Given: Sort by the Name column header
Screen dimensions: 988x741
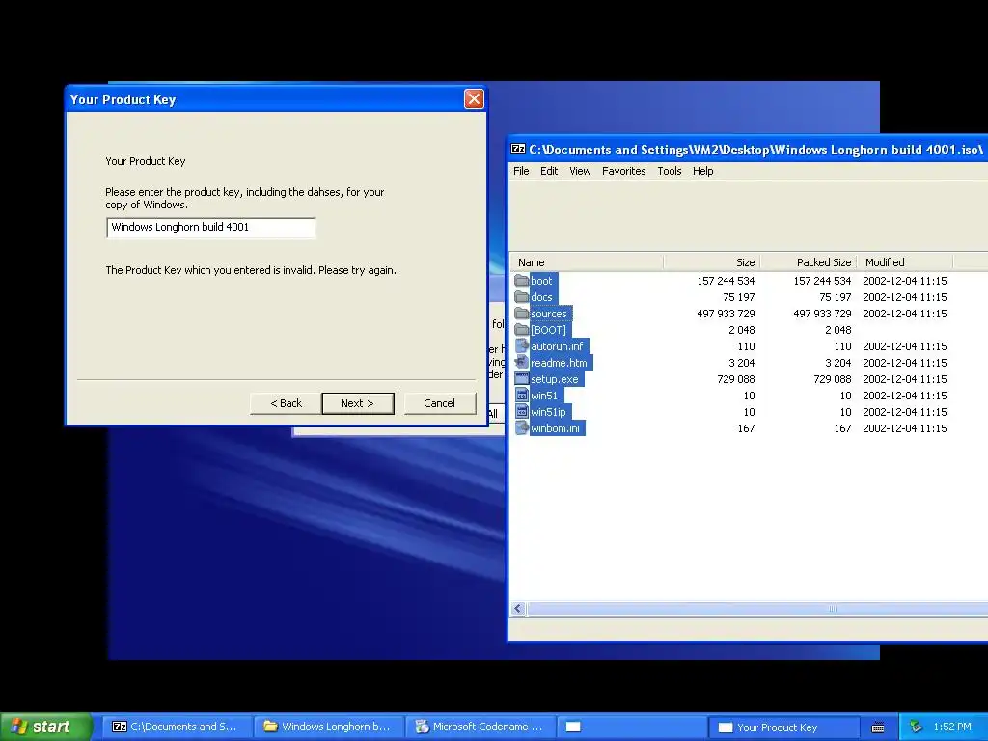Looking at the screenshot, I should (x=586, y=262).
